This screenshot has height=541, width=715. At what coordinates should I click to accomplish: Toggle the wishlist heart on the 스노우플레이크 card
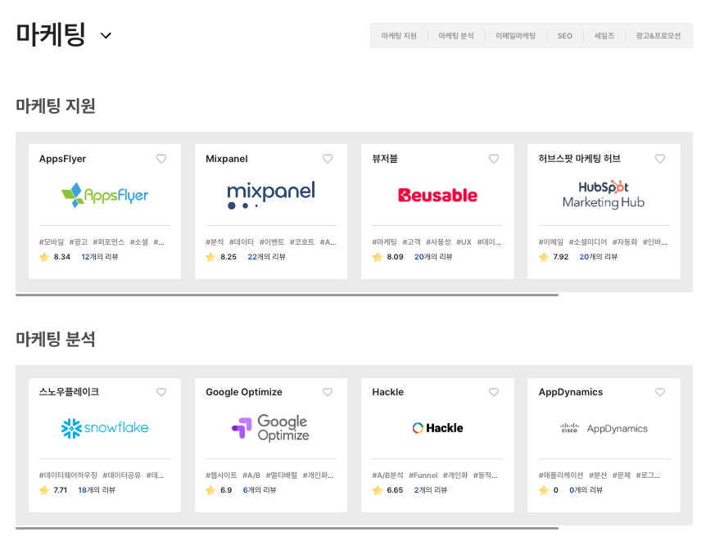click(161, 392)
